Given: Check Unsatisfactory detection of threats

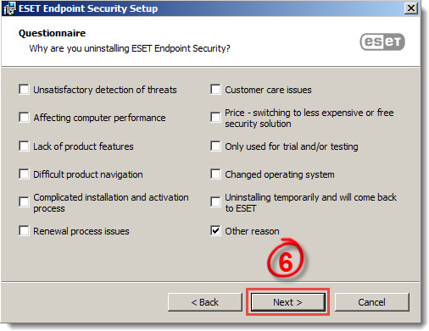Looking at the screenshot, I should pyautogui.click(x=24, y=90).
